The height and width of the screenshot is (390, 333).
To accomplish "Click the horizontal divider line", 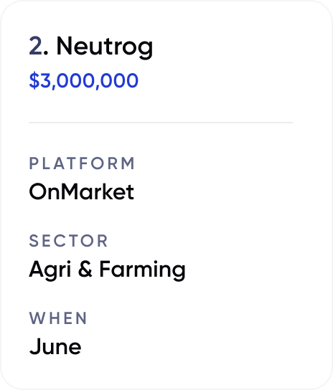I will click(x=161, y=123).
